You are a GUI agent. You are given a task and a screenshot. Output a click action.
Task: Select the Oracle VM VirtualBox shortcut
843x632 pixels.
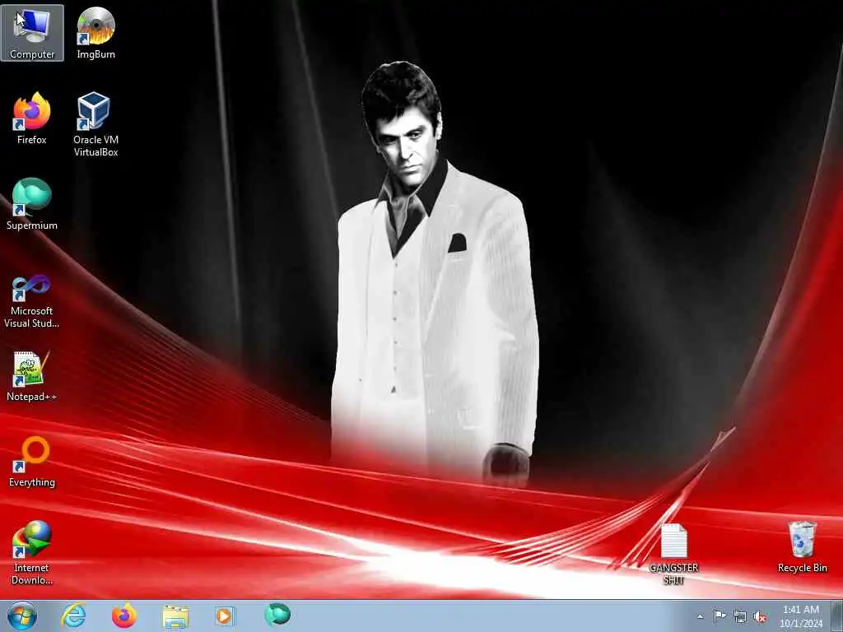(95, 124)
